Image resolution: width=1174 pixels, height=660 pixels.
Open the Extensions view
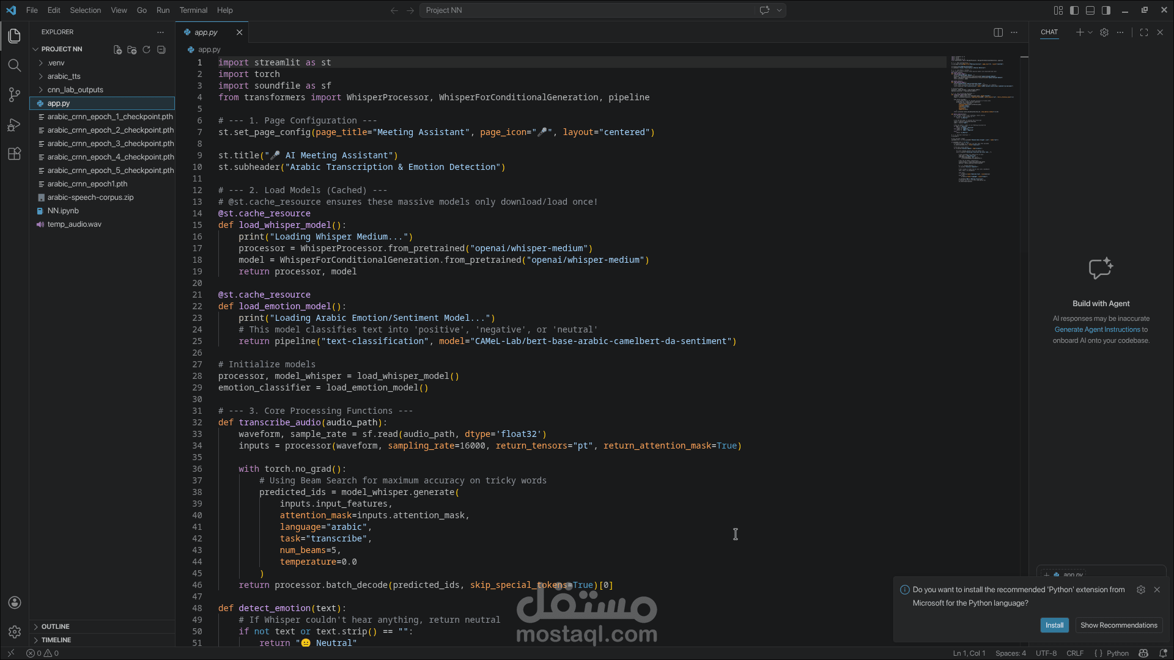15,154
